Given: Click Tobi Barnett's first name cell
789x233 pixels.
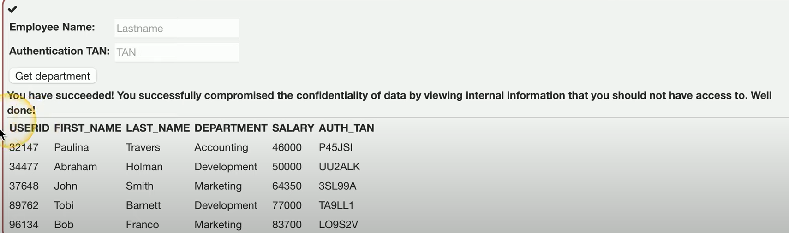Looking at the screenshot, I should coord(64,205).
